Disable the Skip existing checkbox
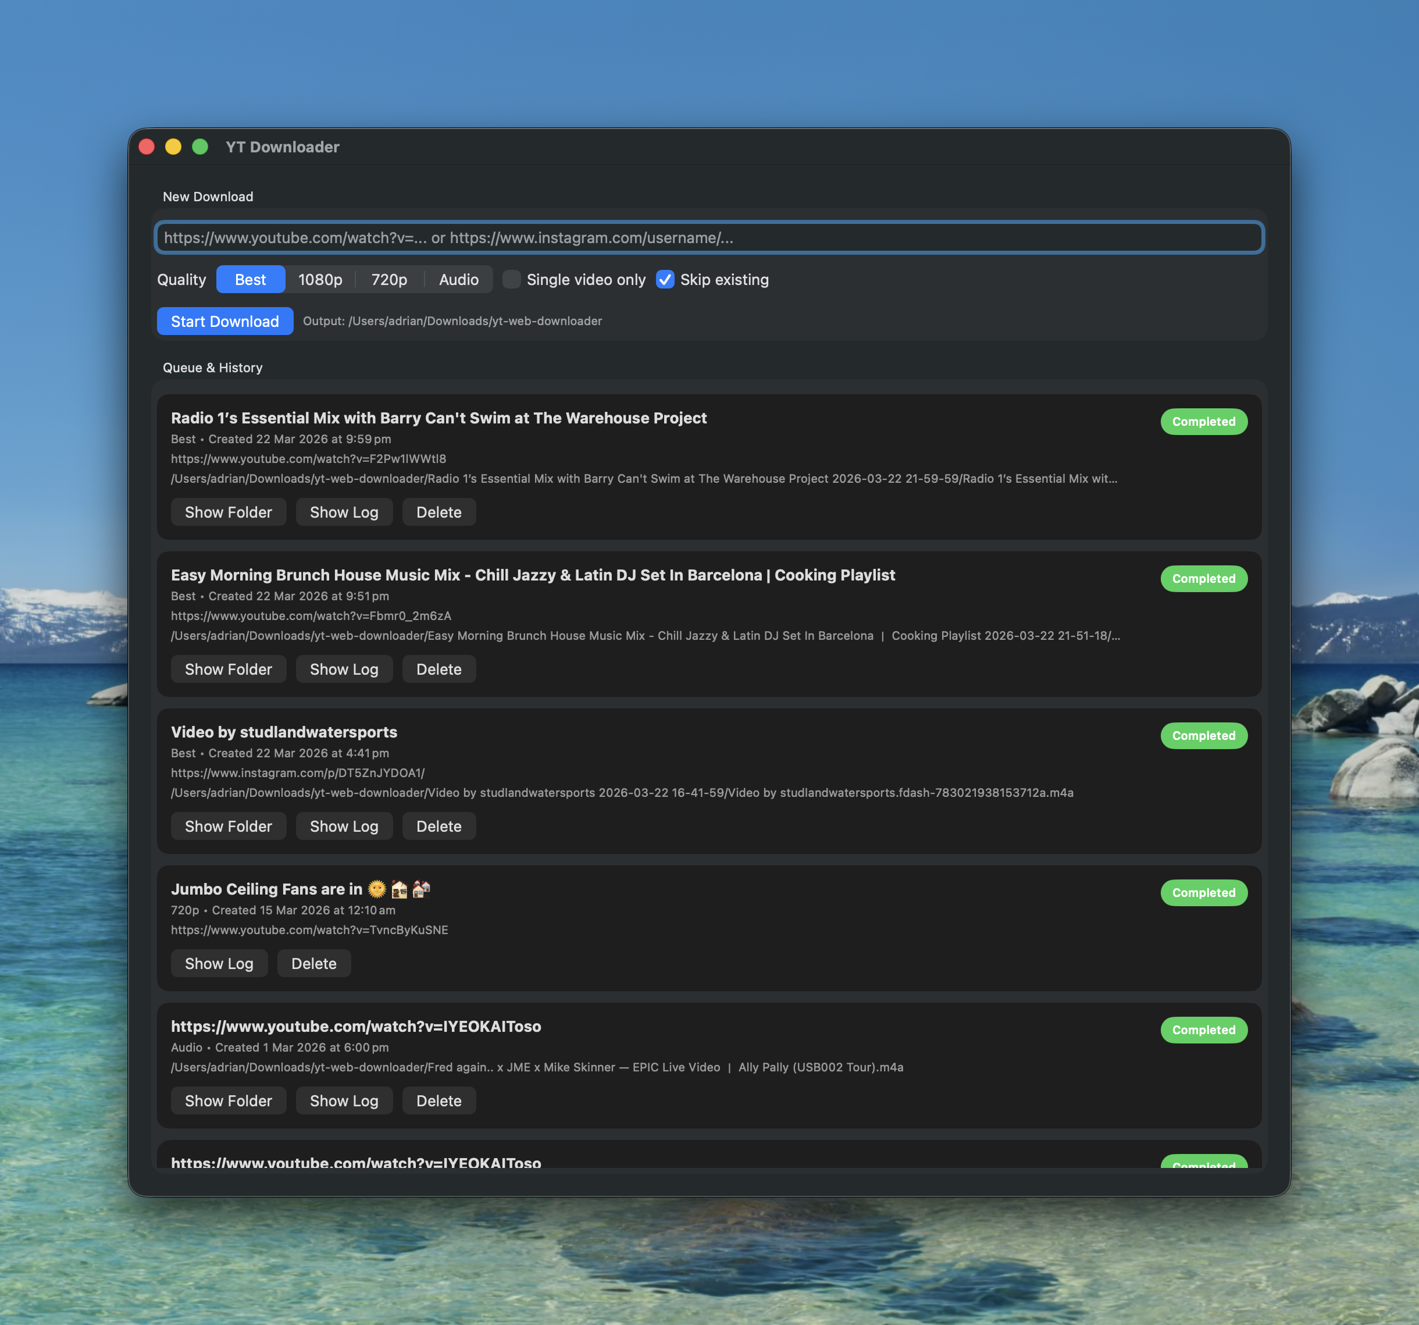Image resolution: width=1419 pixels, height=1325 pixels. (665, 280)
